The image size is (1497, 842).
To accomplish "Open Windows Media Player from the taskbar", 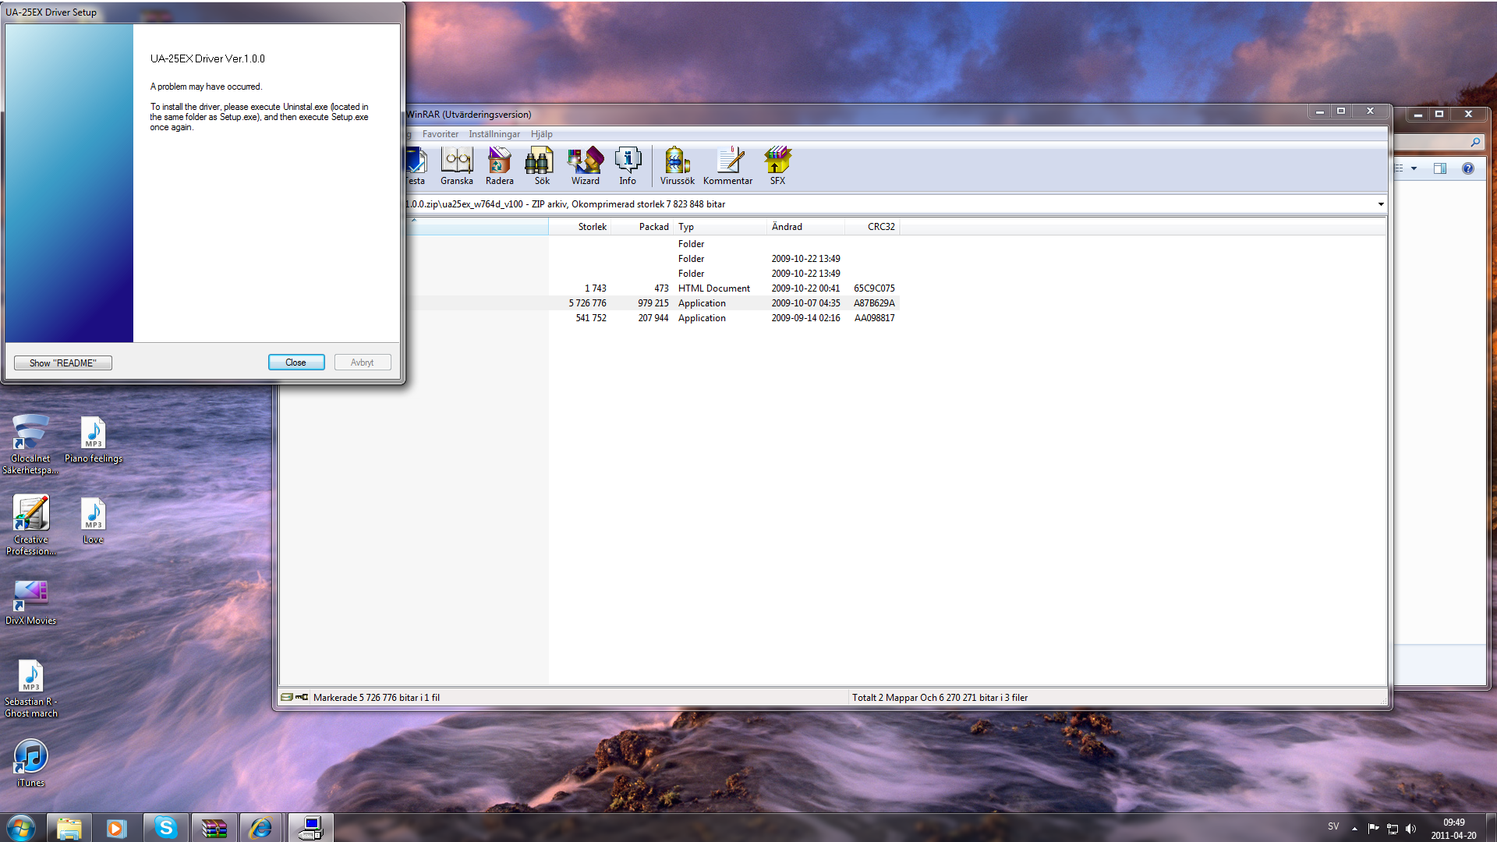I will pyautogui.click(x=117, y=828).
